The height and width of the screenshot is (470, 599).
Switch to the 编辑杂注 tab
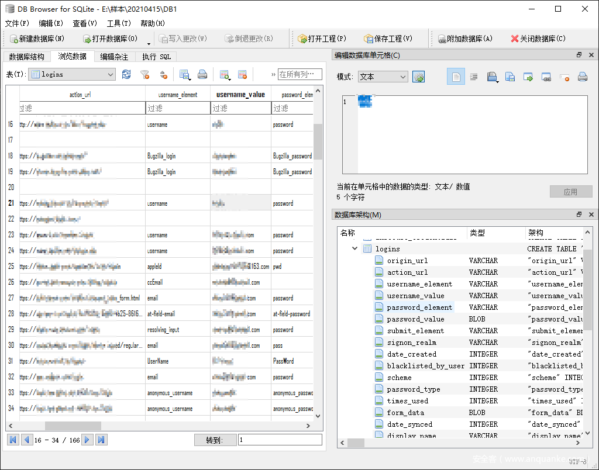click(x=114, y=57)
